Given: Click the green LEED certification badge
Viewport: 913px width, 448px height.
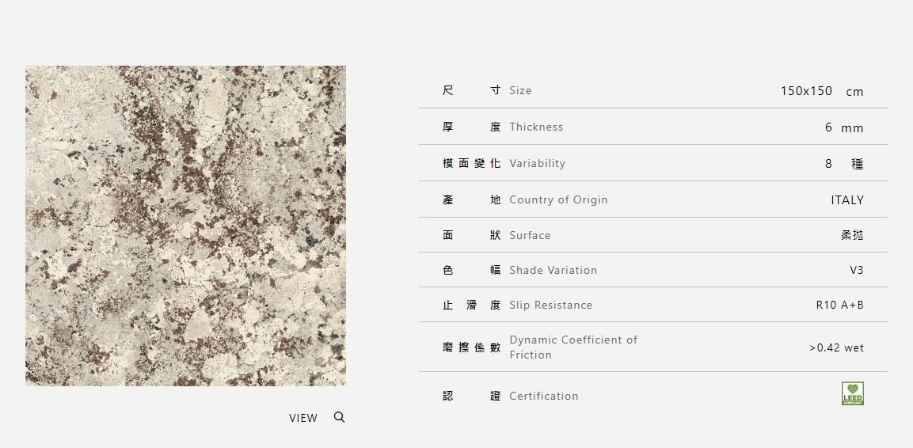Looking at the screenshot, I should (852, 393).
